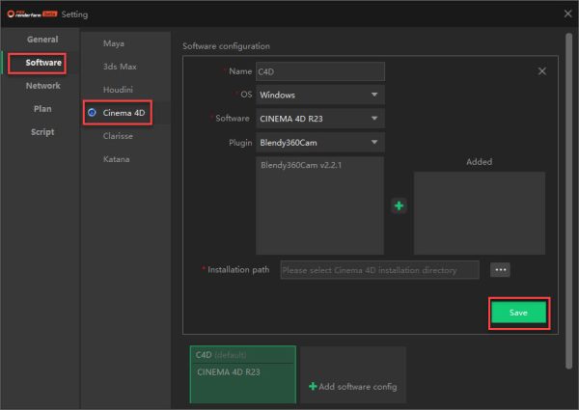Screen dimensions: 579x410
Task: Select the Cinema 4D radio option
Action: point(92,113)
